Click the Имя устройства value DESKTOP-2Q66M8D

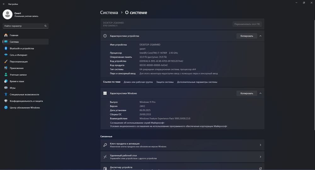click(150, 45)
